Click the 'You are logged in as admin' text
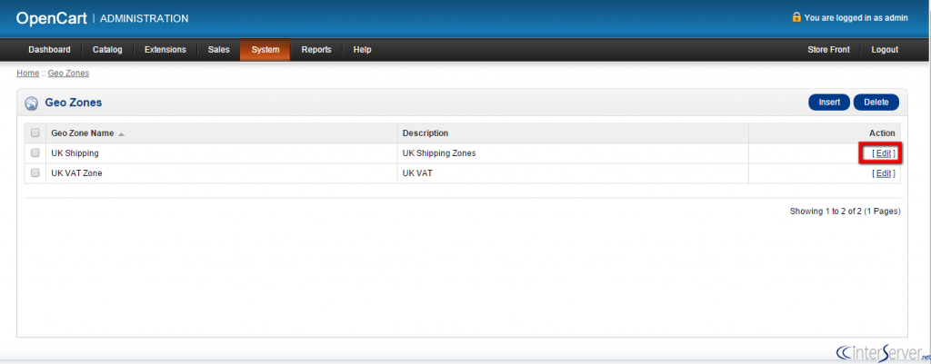931x364 pixels. pyautogui.click(x=856, y=18)
